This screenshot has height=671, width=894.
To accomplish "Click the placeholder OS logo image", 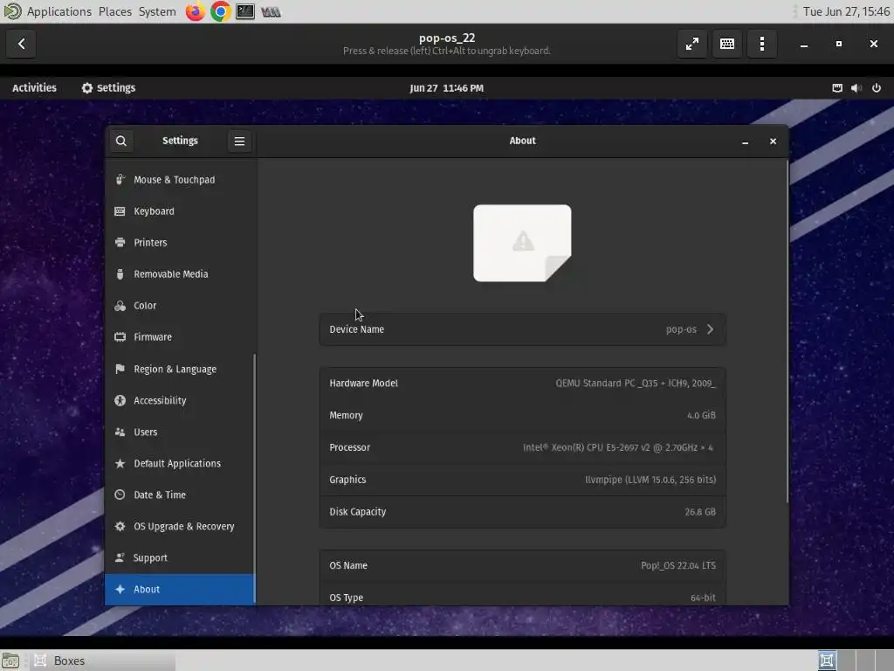I will [522, 243].
